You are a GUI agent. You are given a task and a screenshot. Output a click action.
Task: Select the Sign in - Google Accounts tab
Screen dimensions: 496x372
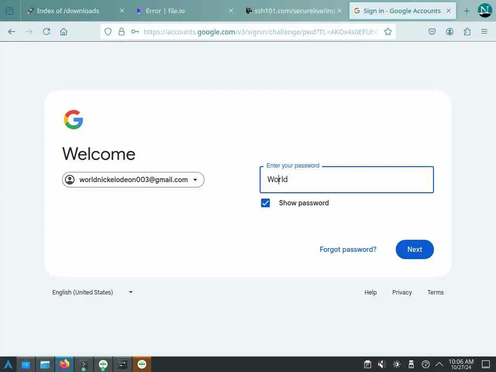tap(402, 11)
